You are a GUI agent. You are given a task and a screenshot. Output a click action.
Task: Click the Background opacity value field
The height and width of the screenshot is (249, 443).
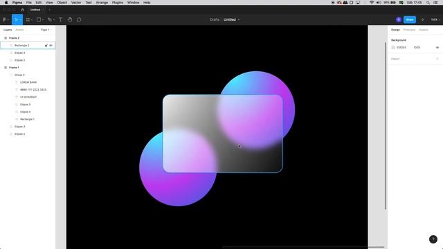pos(417,48)
